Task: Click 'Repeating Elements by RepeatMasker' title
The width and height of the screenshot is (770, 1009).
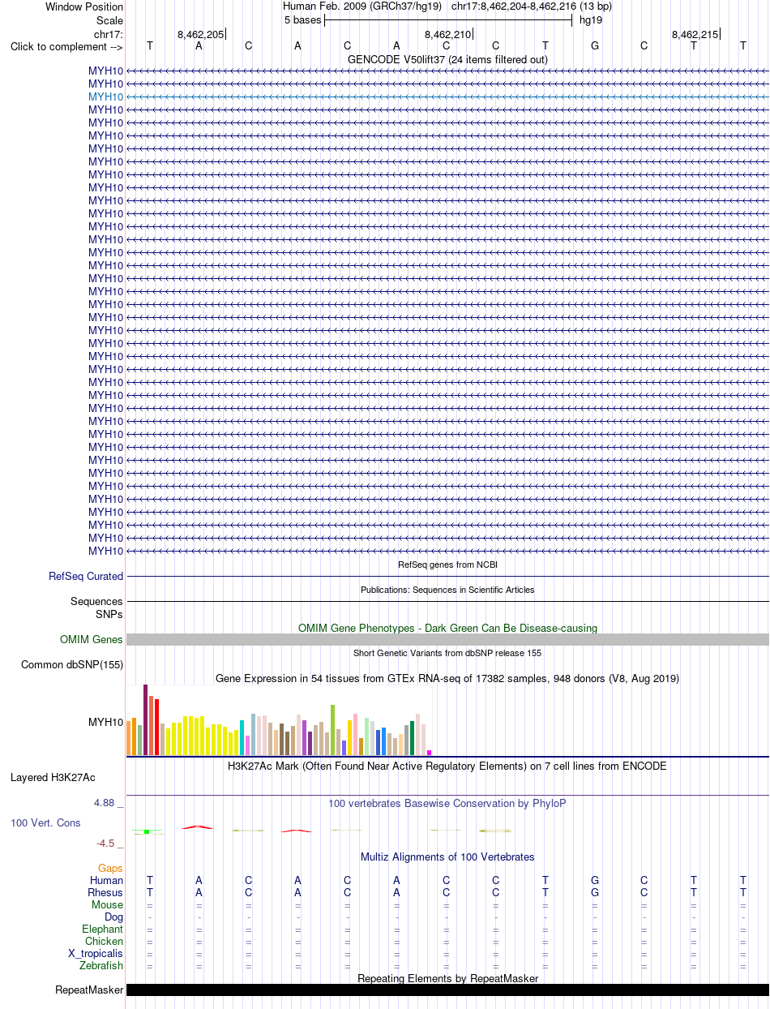Action: coord(447,978)
